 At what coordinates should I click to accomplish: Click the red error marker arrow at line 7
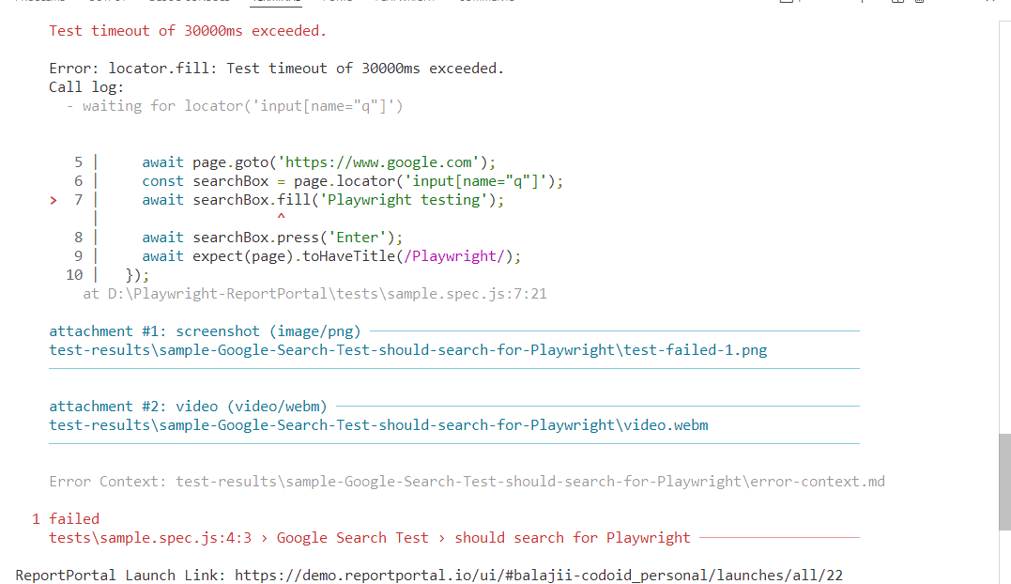coord(54,201)
